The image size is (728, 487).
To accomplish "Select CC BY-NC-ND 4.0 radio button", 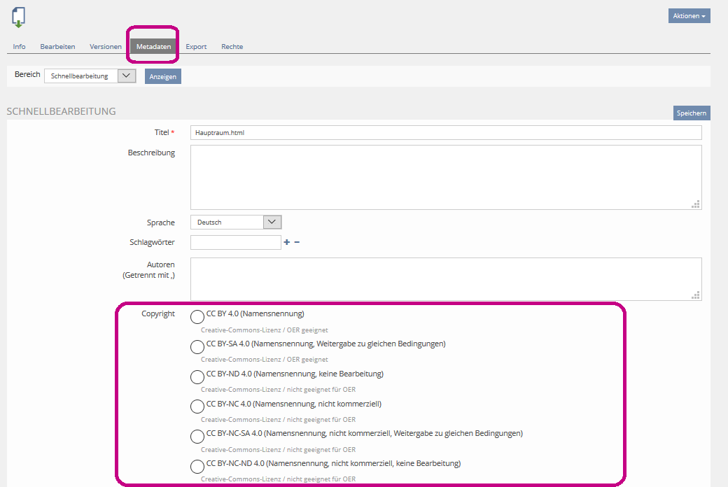I will pyautogui.click(x=197, y=467).
